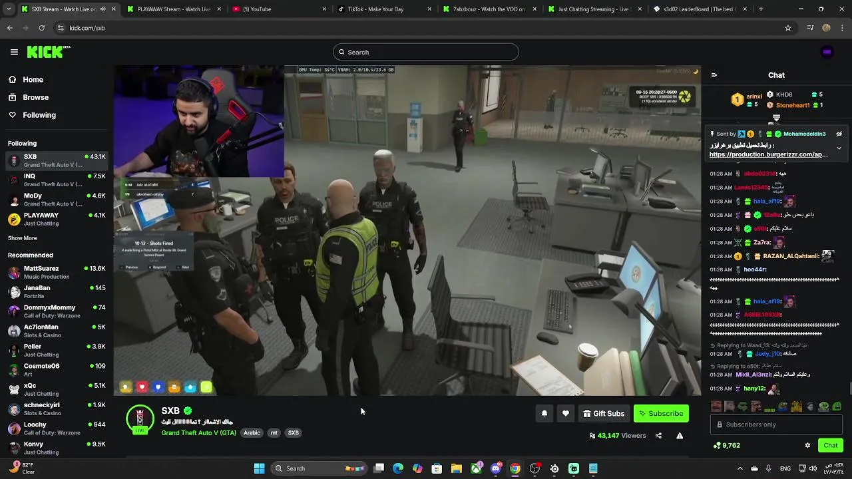Open INQ channel in Following list

click(x=57, y=180)
